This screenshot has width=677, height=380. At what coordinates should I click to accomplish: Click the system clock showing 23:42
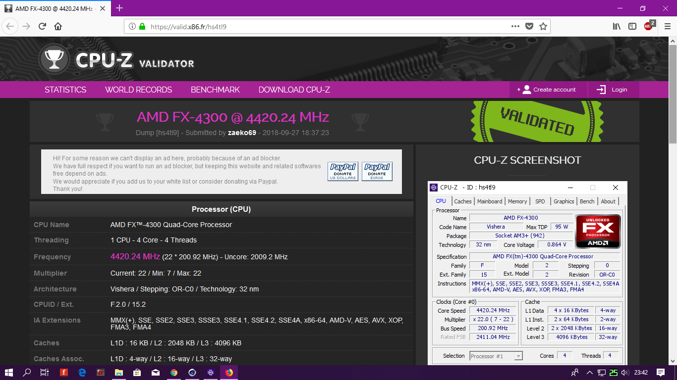coord(641,373)
